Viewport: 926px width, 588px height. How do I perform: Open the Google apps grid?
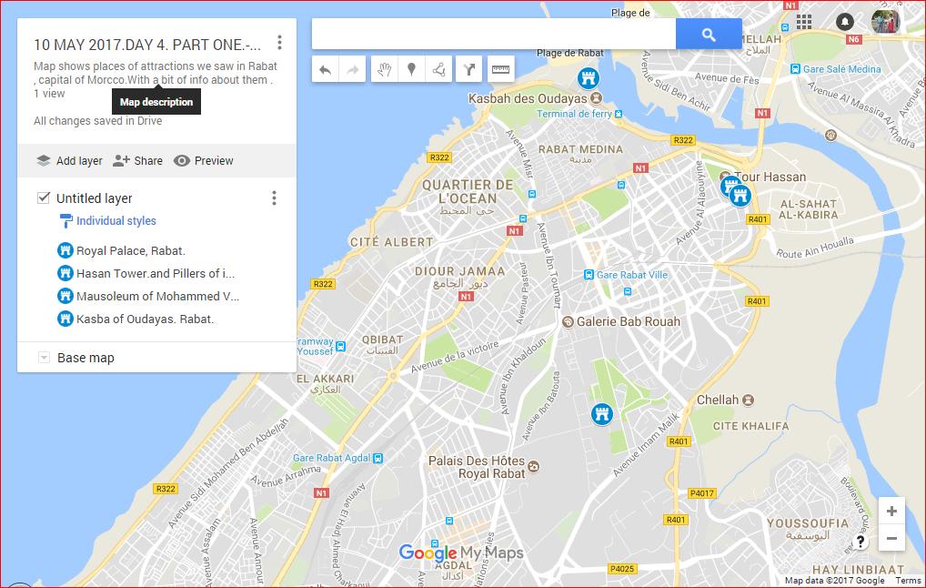[804, 22]
